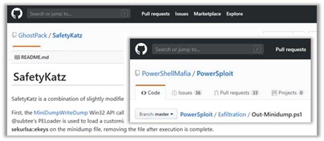
Task: Click repo icon beside GhostPack
Action: pos(14,35)
